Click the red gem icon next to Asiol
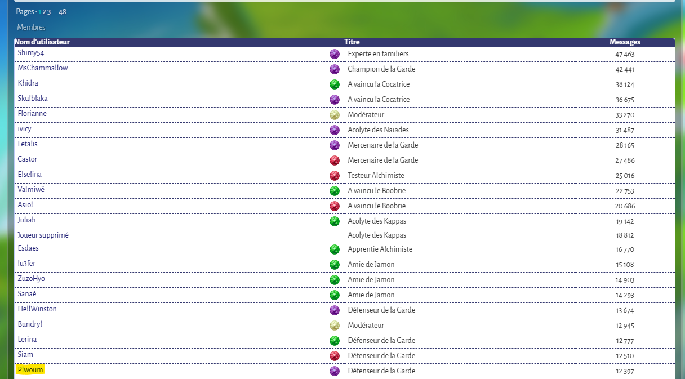Viewport: 685px width, 379px height. tap(335, 206)
